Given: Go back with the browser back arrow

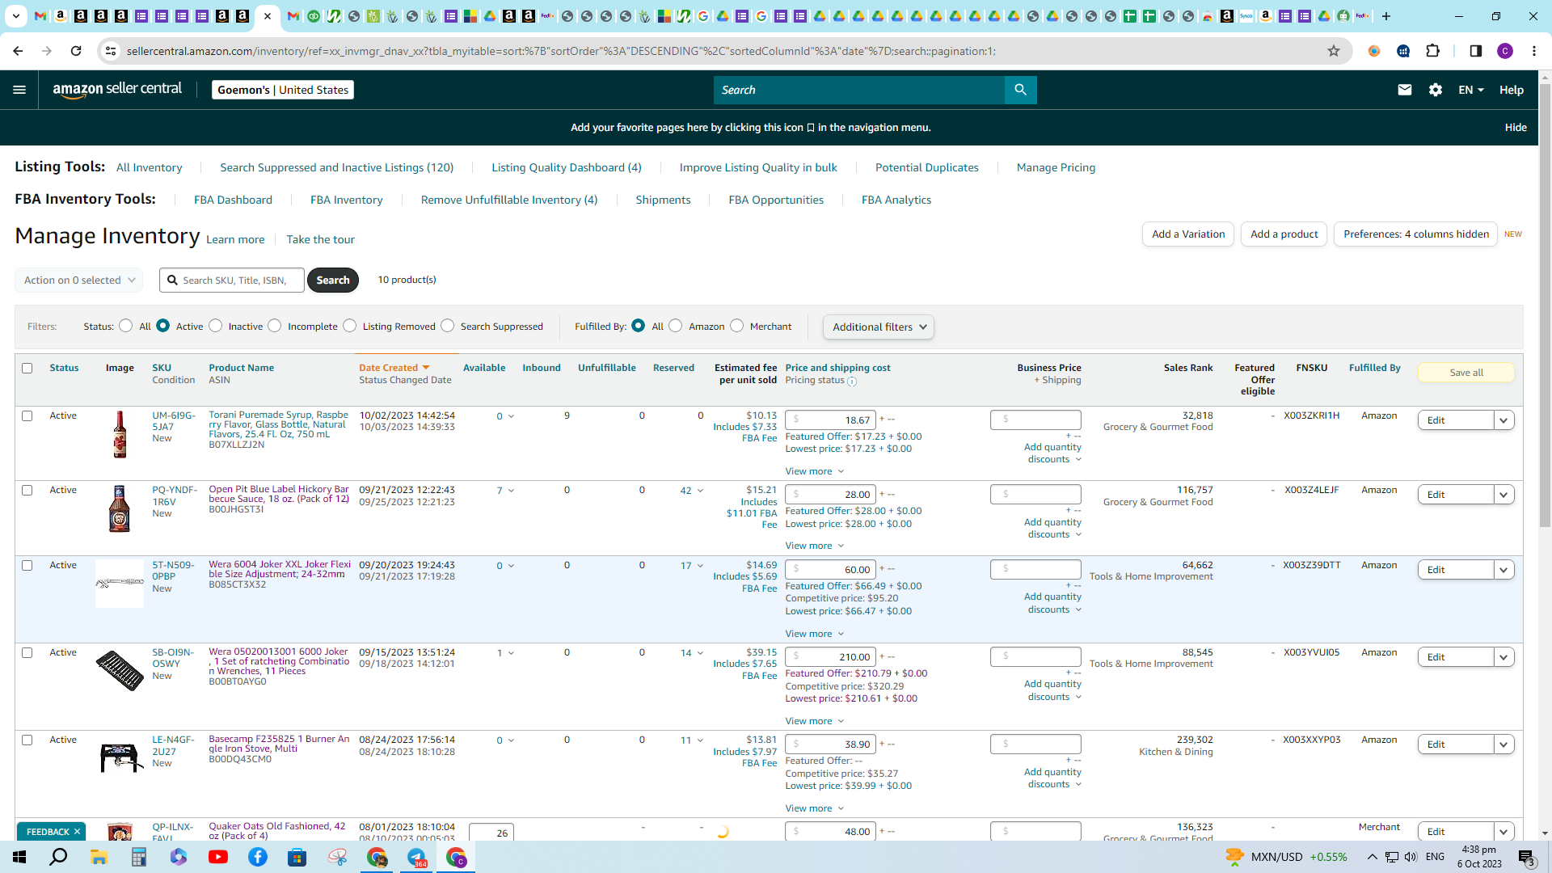Looking at the screenshot, I should (18, 51).
